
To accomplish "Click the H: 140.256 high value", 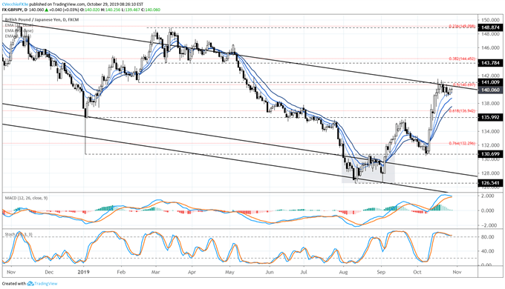I will click(110, 10).
